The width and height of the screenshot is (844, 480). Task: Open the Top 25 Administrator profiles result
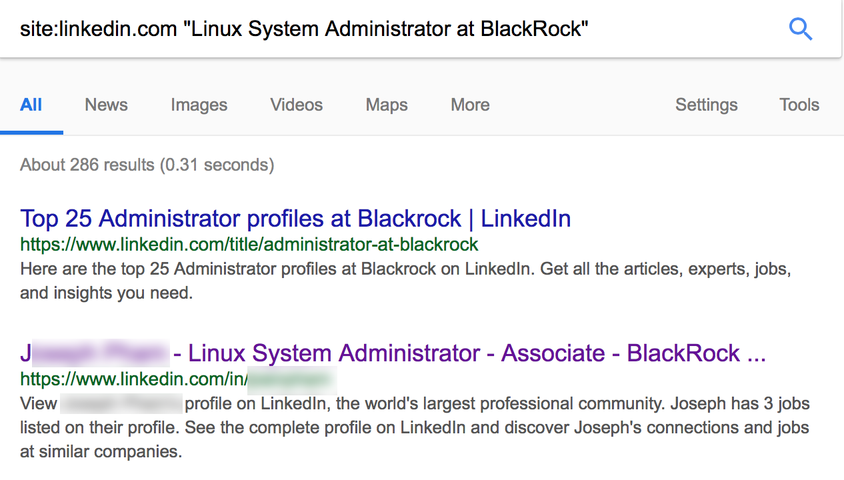(x=295, y=219)
